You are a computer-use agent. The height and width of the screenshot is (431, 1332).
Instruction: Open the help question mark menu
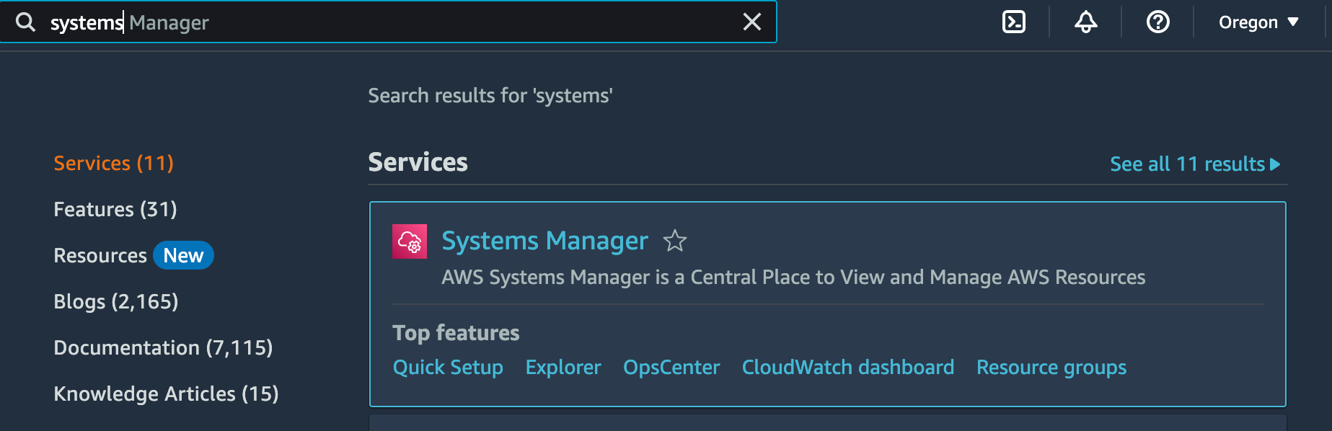pos(1158,22)
